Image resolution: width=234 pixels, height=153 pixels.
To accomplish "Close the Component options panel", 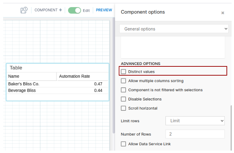I will click(x=223, y=13).
